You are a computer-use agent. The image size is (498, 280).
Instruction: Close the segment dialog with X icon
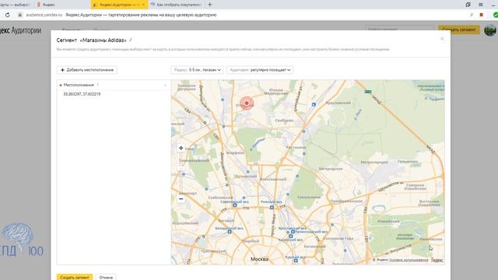(442, 39)
